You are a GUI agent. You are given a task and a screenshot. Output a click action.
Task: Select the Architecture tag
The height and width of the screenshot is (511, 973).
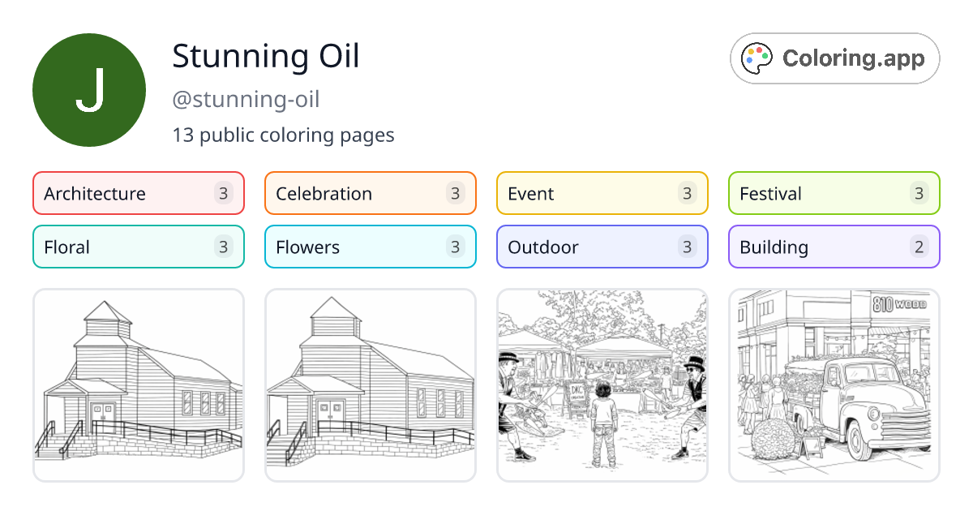[139, 193]
